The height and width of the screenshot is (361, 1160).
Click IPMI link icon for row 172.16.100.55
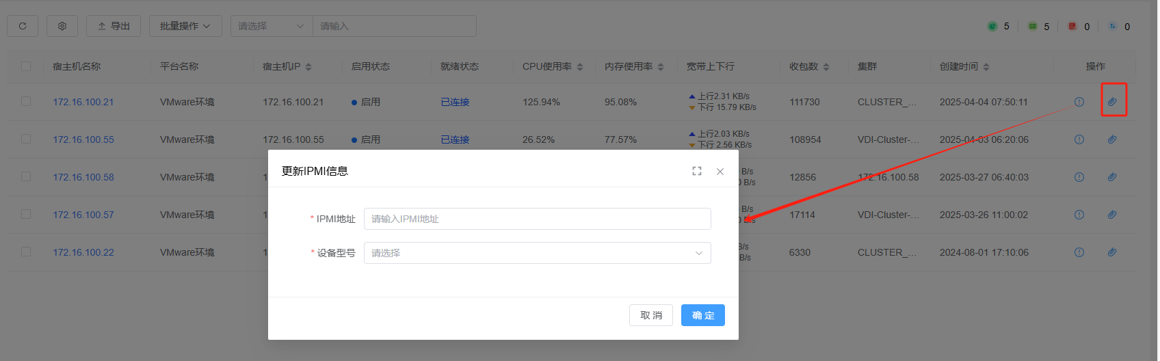(x=1112, y=139)
